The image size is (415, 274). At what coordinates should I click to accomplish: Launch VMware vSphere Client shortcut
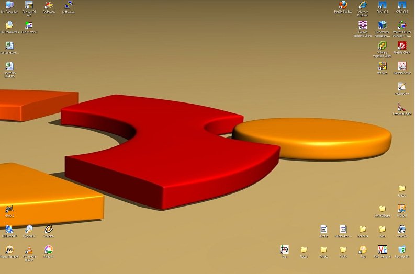click(382, 46)
